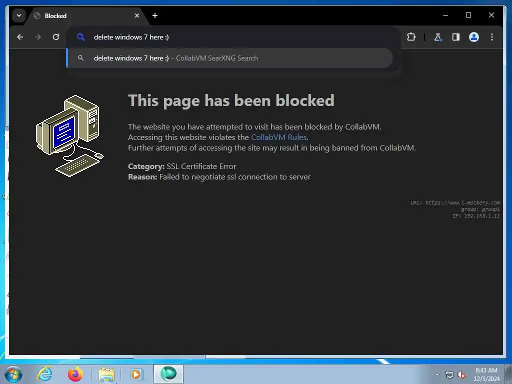Follow the CollabVM Rules link
Viewport: 512px width, 384px height.
click(278, 137)
